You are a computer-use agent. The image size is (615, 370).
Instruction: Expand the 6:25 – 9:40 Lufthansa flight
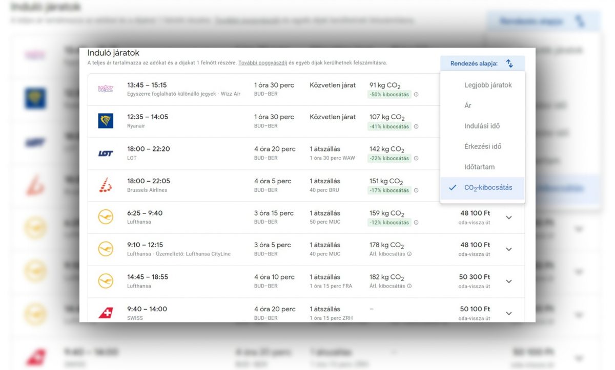[508, 217]
